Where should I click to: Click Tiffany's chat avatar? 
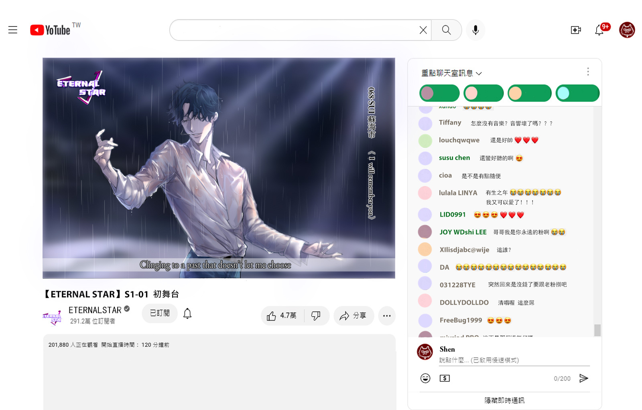point(425,123)
